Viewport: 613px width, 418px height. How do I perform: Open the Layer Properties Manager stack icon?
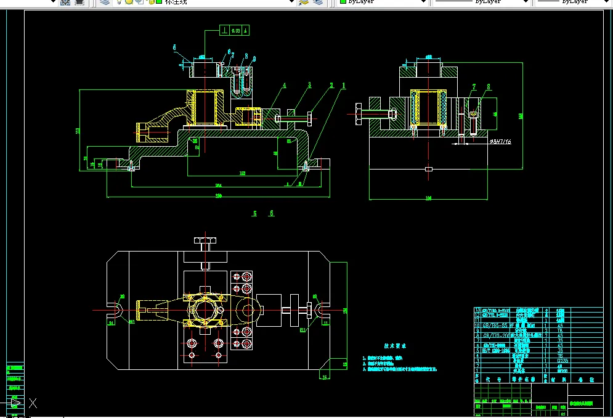pyautogui.click(x=104, y=2)
